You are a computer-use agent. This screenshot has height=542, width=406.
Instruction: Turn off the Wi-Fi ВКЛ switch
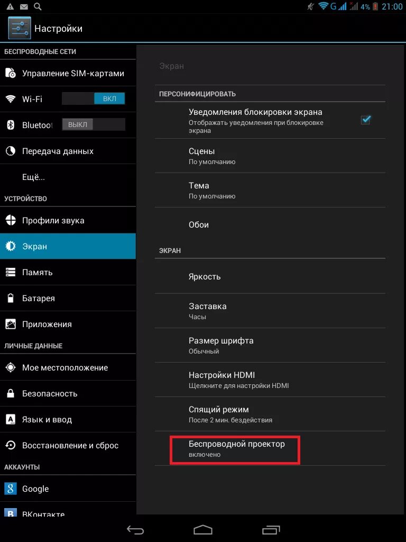coord(93,99)
